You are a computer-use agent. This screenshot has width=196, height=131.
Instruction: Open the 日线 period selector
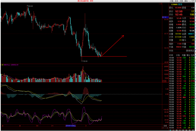[x=165, y=126]
